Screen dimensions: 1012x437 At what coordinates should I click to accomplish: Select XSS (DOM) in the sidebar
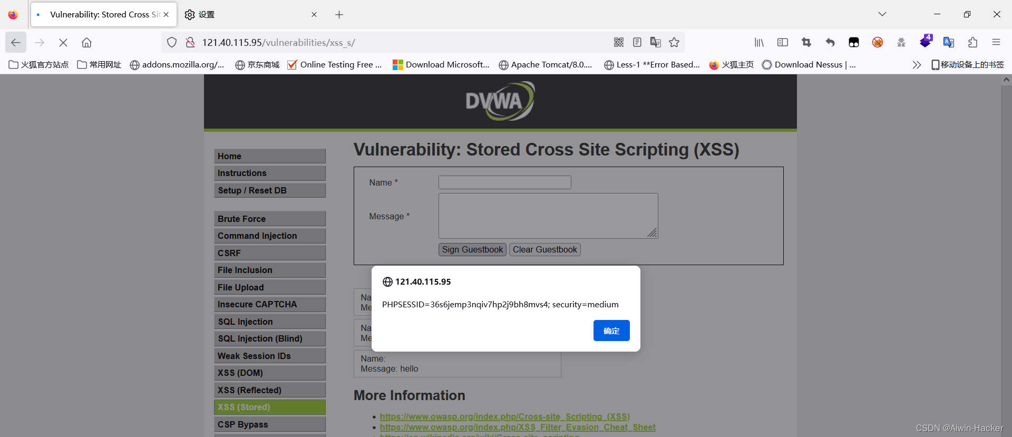coord(270,373)
